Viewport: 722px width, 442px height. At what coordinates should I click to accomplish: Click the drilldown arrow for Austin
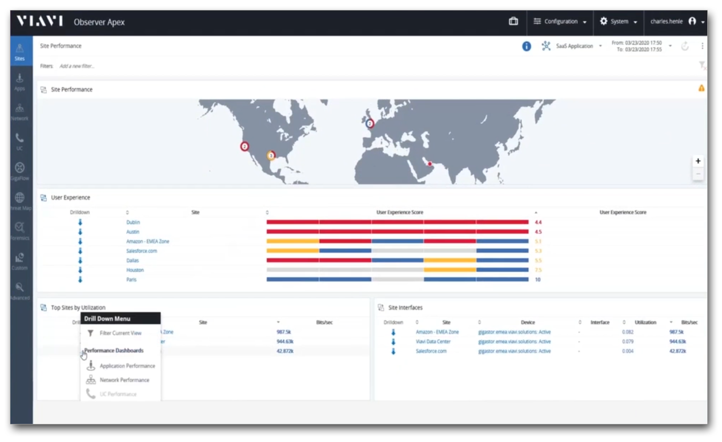[80, 231]
